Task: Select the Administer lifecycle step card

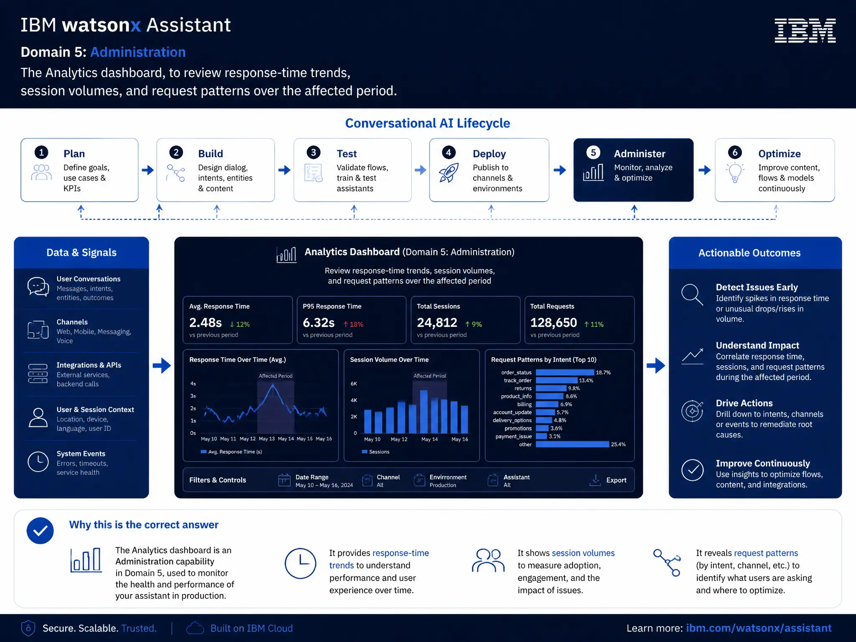Action: (x=633, y=170)
